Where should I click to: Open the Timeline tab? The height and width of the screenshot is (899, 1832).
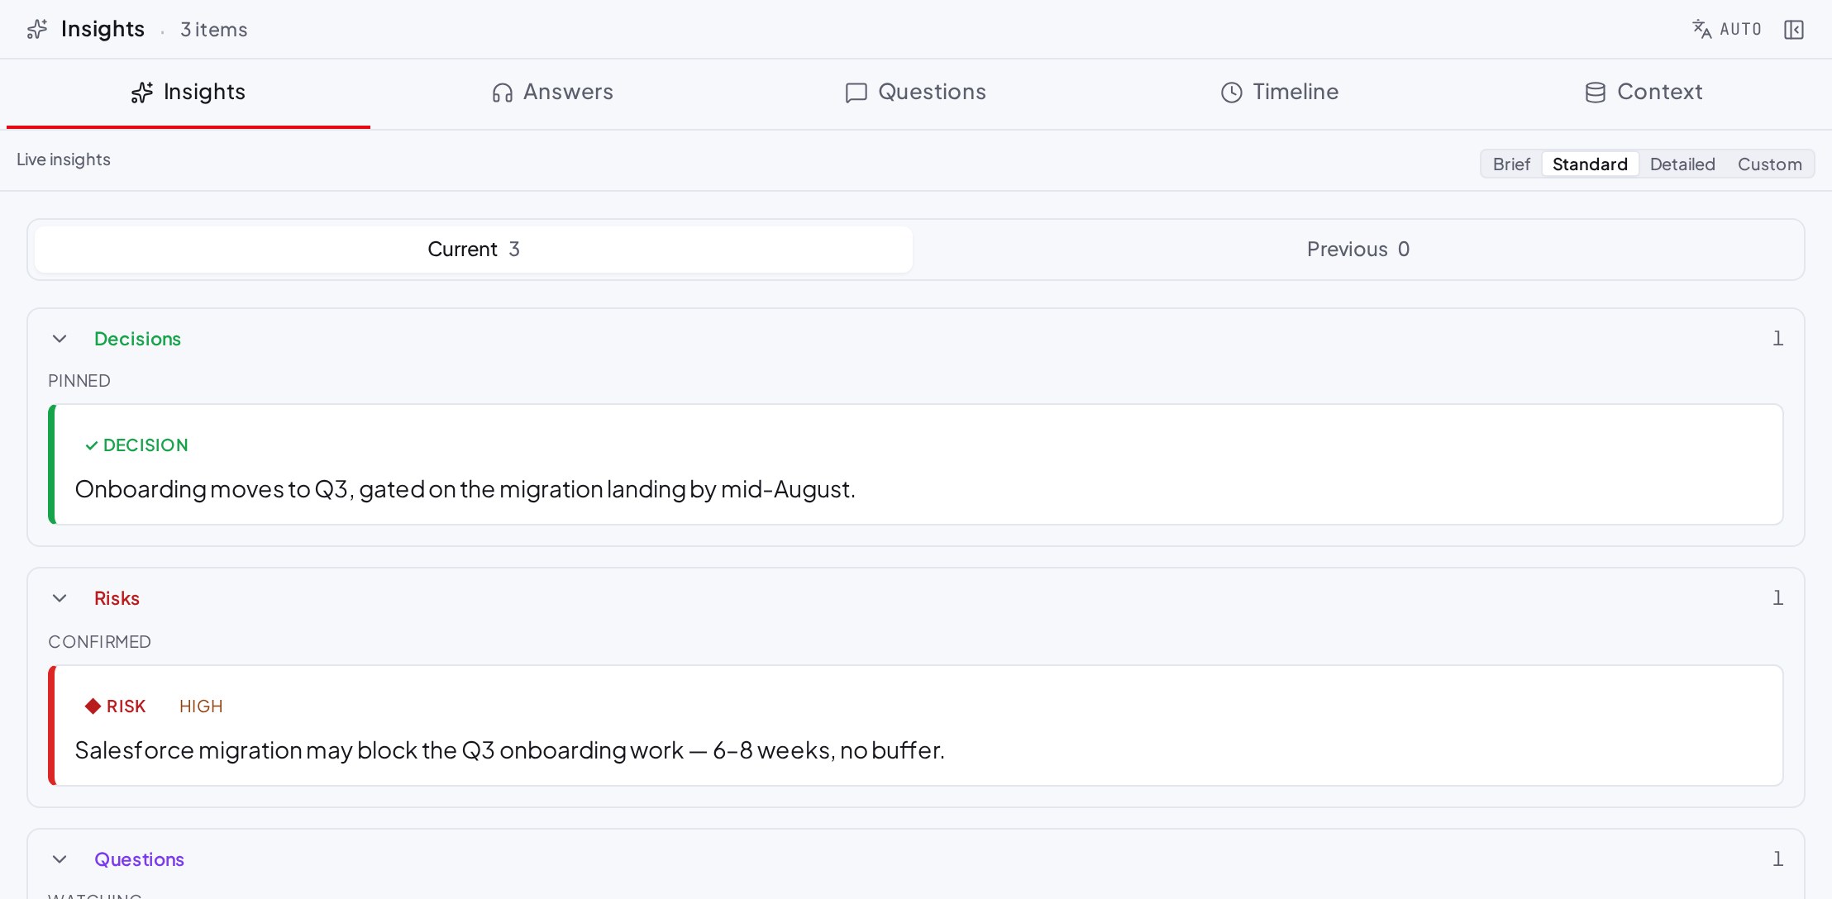coord(1280,93)
